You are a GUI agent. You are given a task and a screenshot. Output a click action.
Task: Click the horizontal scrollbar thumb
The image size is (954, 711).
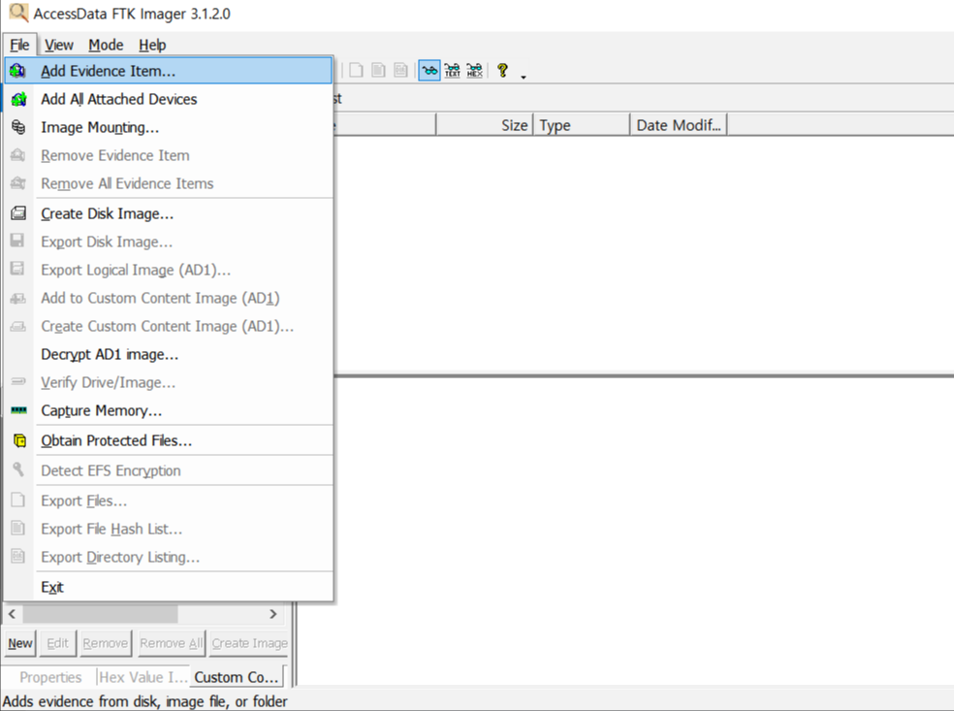[101, 614]
